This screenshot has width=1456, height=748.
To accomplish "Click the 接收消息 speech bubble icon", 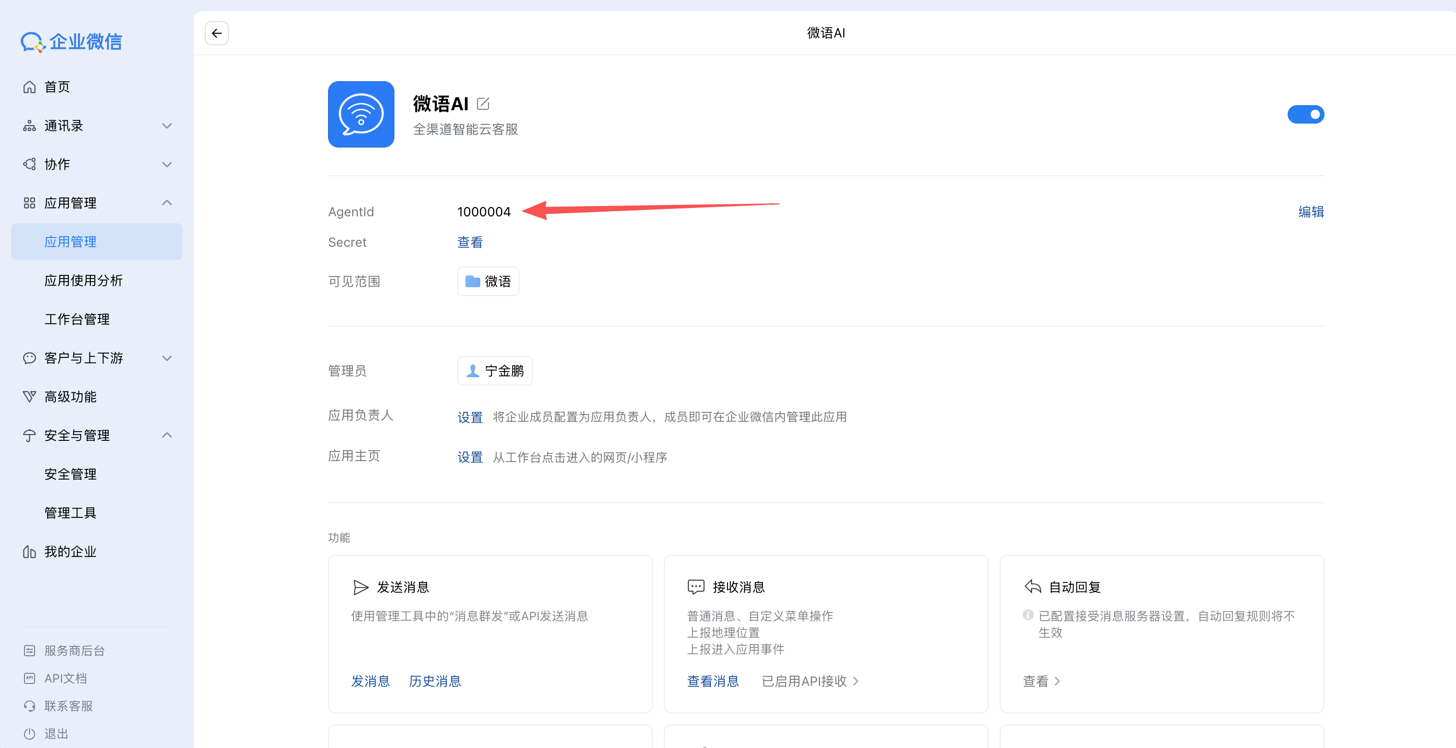I will 696,587.
